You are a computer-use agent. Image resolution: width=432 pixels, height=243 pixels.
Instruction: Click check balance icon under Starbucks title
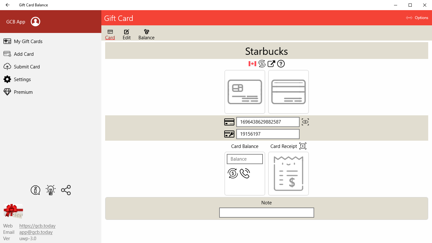point(262,64)
